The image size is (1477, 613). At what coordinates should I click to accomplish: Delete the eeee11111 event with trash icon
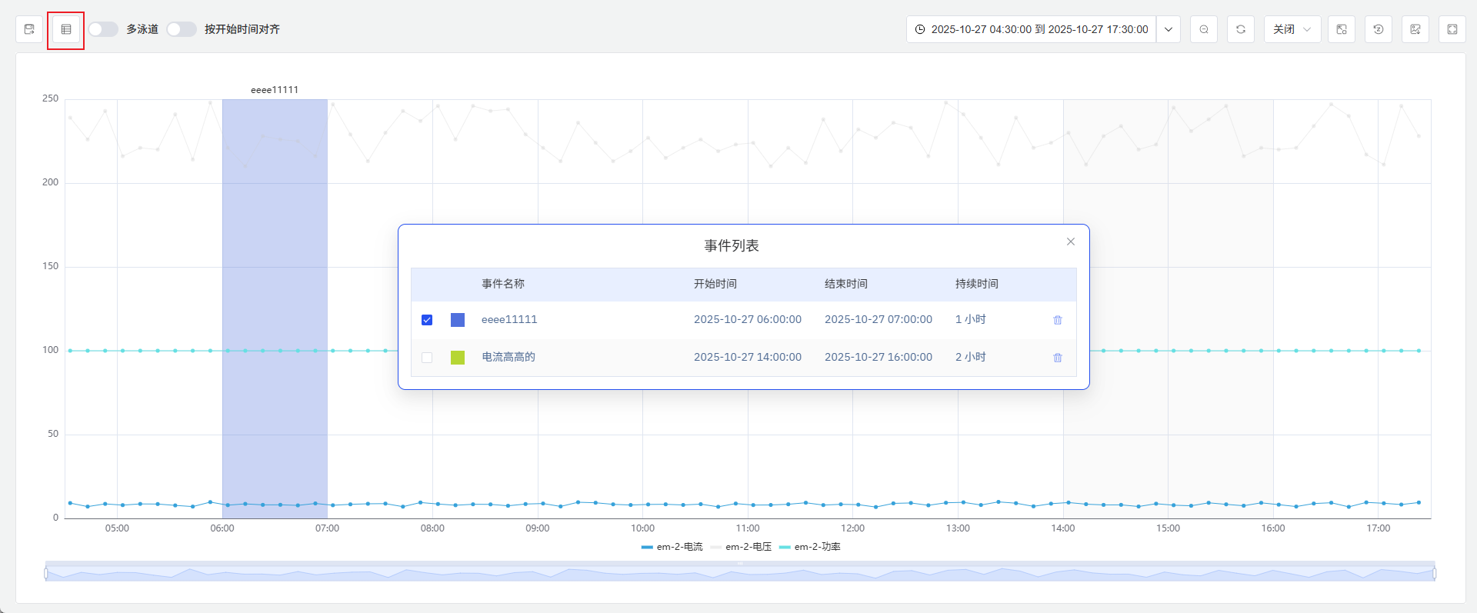[x=1058, y=320]
